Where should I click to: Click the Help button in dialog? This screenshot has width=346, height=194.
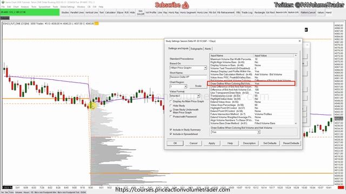[x=230, y=143]
